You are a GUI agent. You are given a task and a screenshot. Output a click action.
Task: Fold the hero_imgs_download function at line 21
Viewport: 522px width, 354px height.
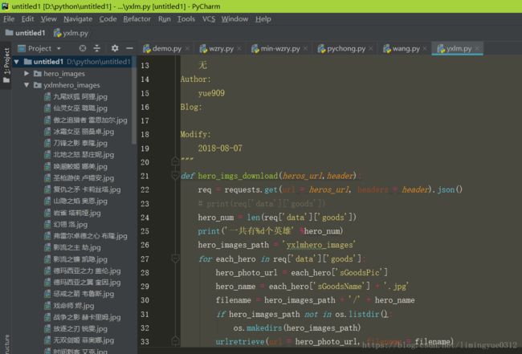click(175, 175)
